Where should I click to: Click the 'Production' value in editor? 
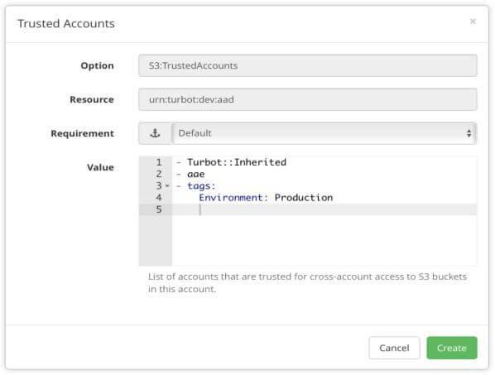click(x=304, y=198)
